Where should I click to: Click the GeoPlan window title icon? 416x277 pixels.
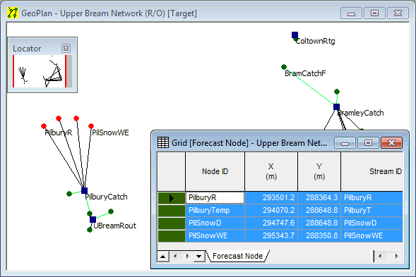point(13,13)
